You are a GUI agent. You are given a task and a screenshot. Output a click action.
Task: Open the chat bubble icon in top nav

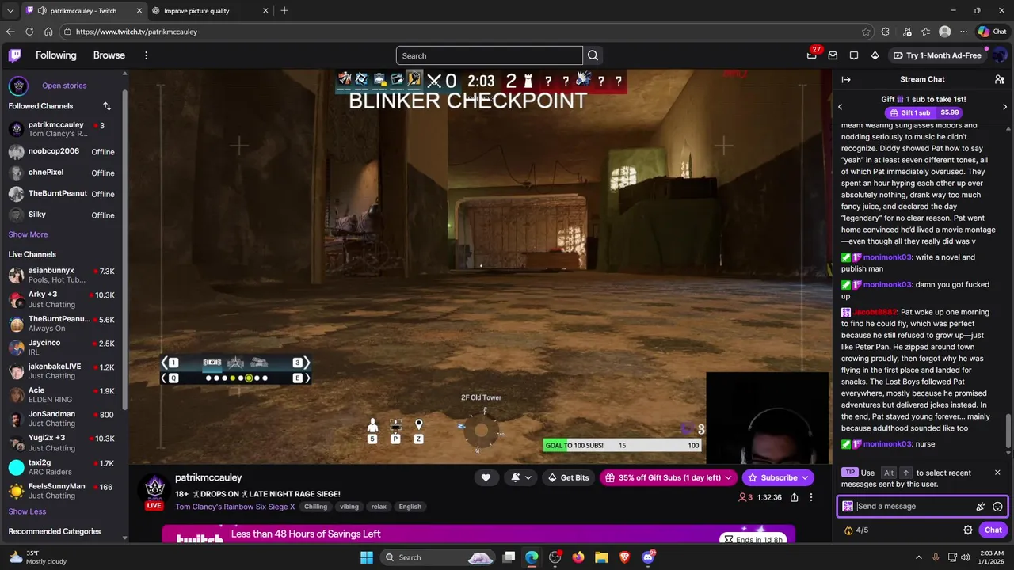(x=854, y=55)
